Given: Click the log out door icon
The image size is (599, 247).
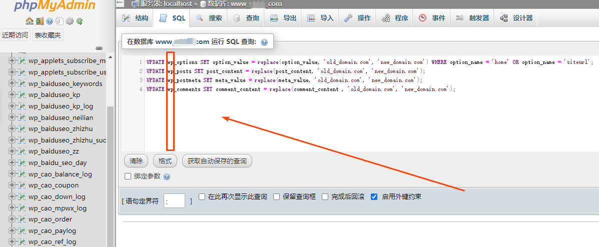Looking at the screenshot, I should 40,21.
